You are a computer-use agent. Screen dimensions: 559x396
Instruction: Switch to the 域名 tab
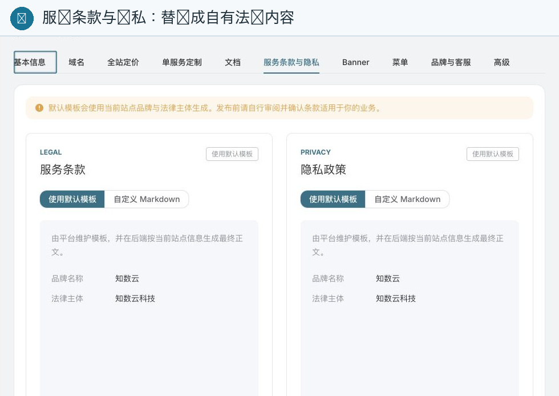coord(76,62)
